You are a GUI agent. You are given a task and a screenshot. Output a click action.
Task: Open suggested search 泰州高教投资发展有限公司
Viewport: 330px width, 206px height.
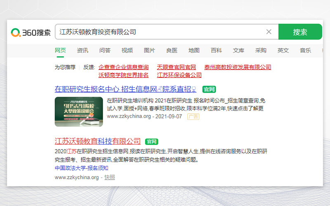238,67
